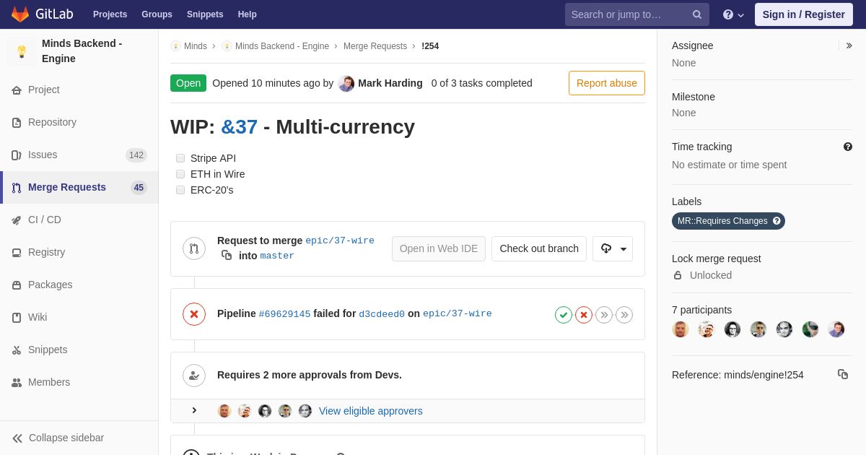Open the help question-mark menu
The height and width of the screenshot is (455, 866).
click(x=733, y=14)
